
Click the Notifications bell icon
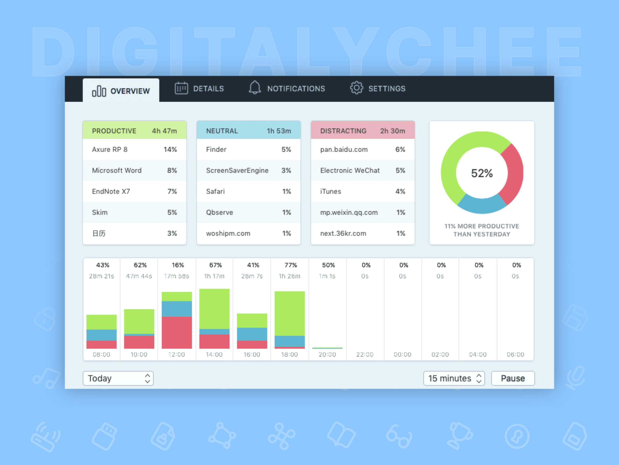[255, 88]
